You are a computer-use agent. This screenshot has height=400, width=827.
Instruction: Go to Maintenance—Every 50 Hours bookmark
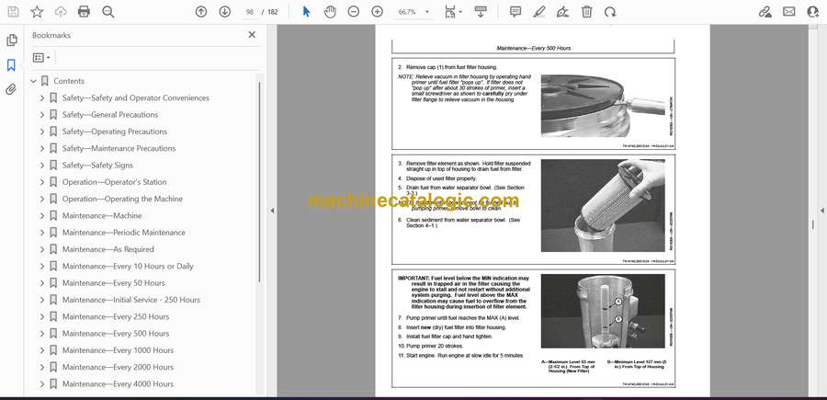click(113, 283)
